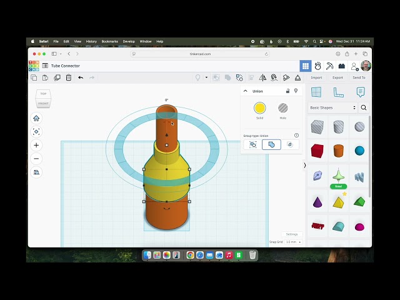Toggle the lock editing icon

pos(287,91)
